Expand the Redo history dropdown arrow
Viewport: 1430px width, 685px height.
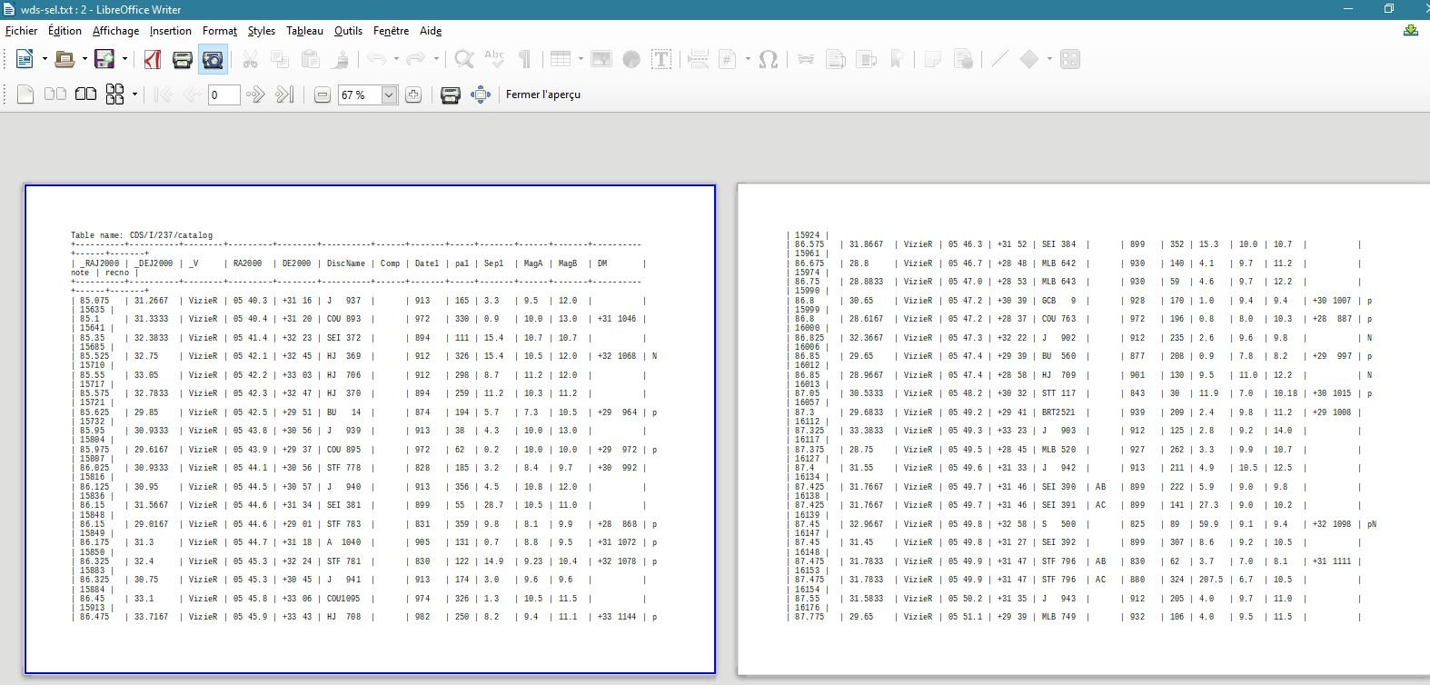click(436, 60)
